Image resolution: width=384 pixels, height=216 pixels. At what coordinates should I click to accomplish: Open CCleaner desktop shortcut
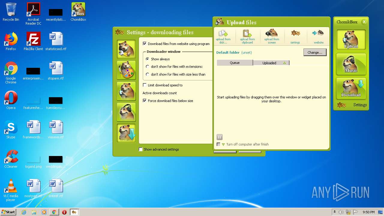(x=11, y=159)
